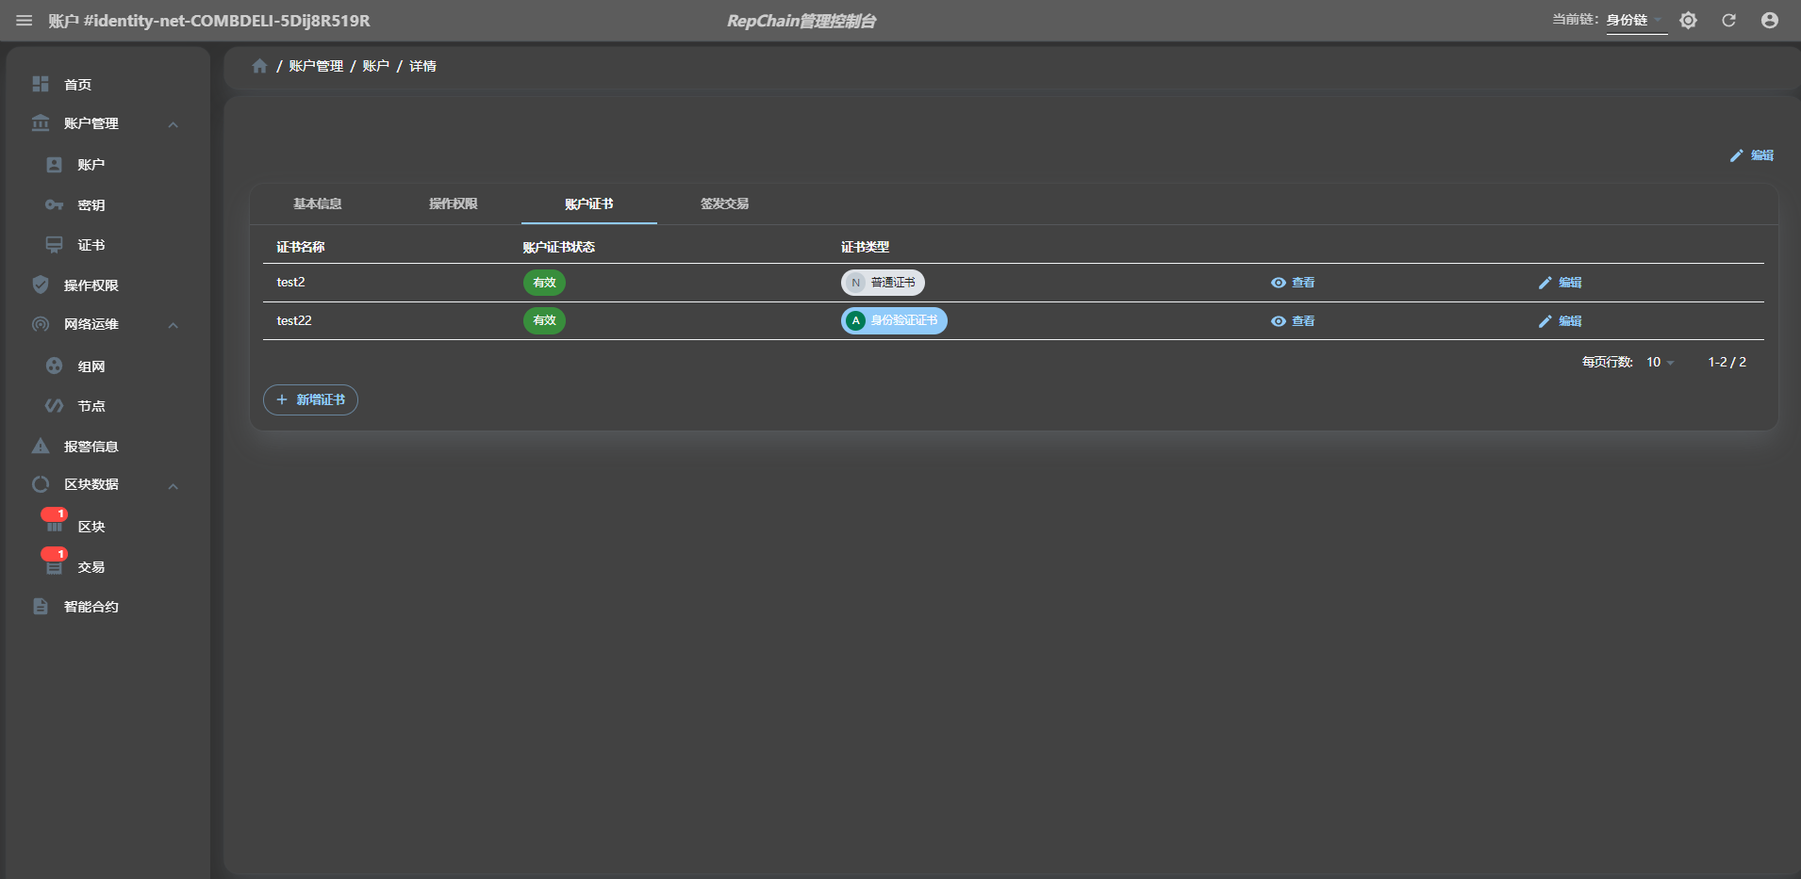This screenshot has height=879, width=1801.
Task: Click the 证书类型 column header
Action: click(x=866, y=247)
